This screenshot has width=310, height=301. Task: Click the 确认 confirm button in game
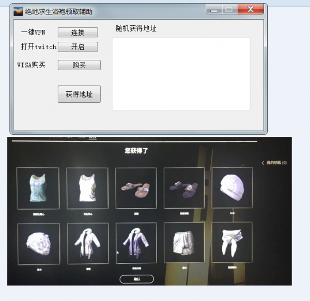(x=136, y=279)
